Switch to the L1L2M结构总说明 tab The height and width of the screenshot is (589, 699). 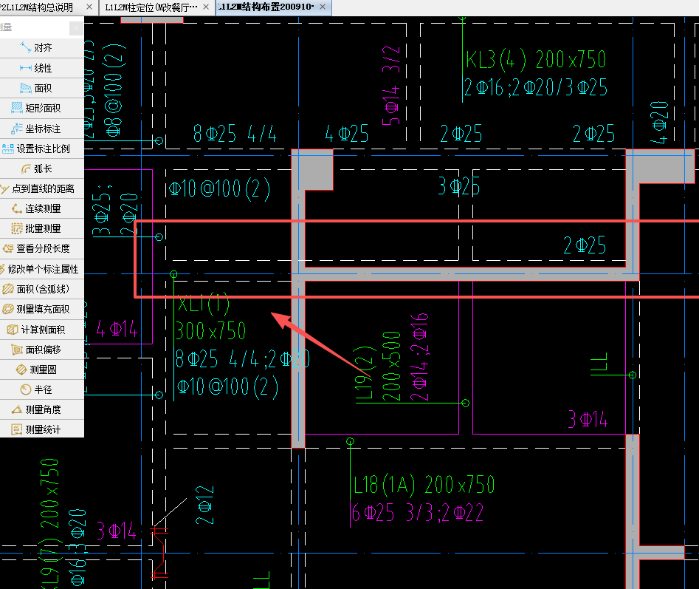pyautogui.click(x=38, y=7)
